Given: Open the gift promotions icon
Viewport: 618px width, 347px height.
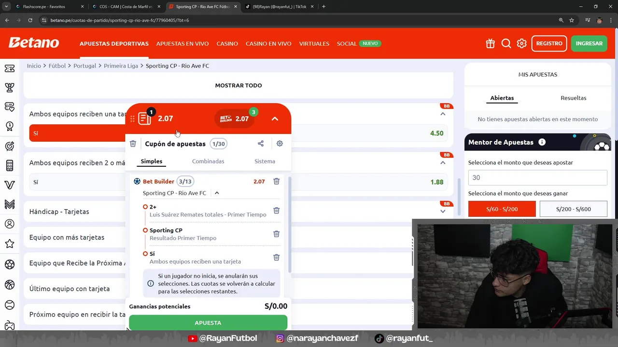Looking at the screenshot, I should (x=490, y=43).
